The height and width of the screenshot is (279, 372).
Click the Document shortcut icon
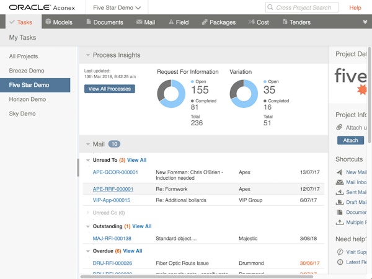point(340,212)
